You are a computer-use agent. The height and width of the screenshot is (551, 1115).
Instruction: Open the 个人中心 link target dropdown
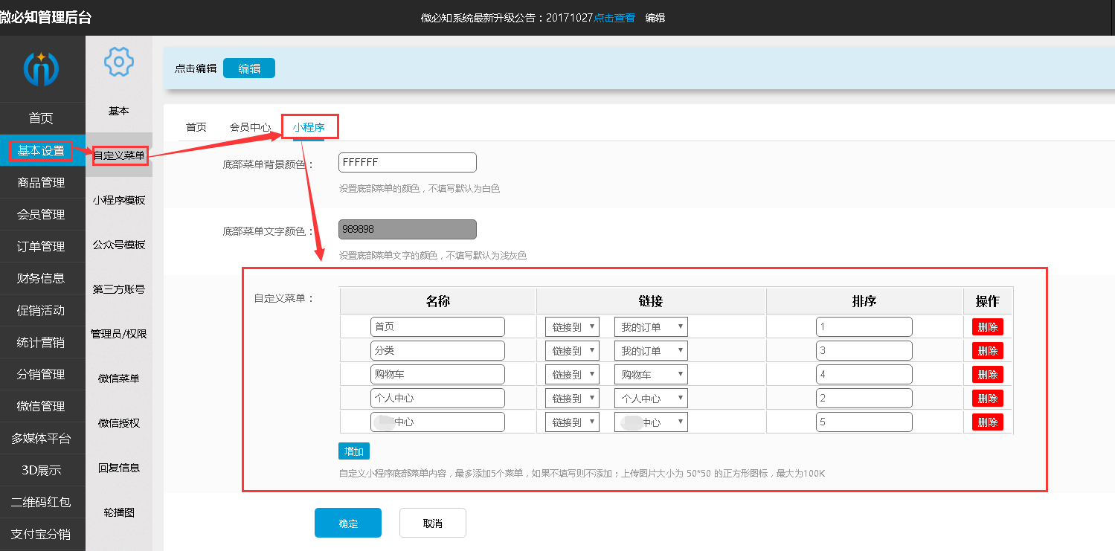(651, 398)
